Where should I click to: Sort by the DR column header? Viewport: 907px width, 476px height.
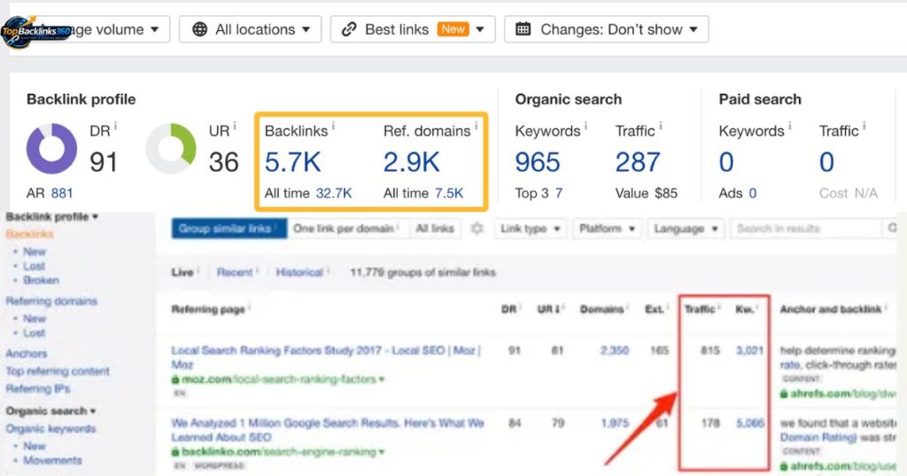coord(509,310)
